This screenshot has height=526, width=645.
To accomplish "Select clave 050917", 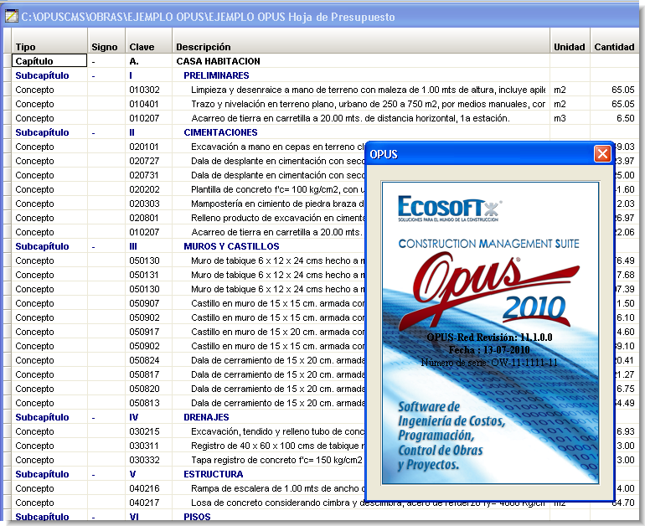I will [x=144, y=332].
